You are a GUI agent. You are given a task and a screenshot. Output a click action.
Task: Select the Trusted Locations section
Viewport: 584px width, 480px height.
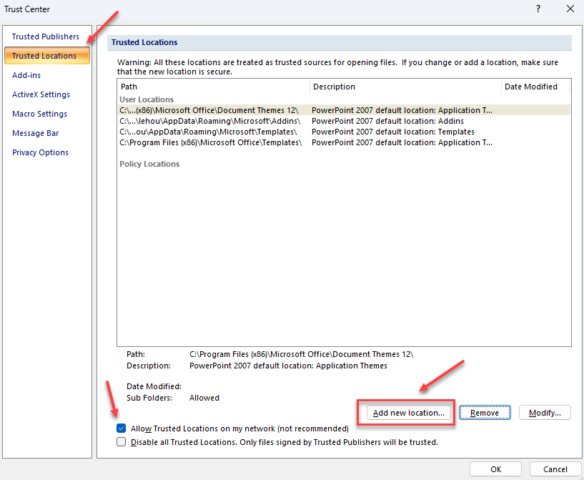44,56
